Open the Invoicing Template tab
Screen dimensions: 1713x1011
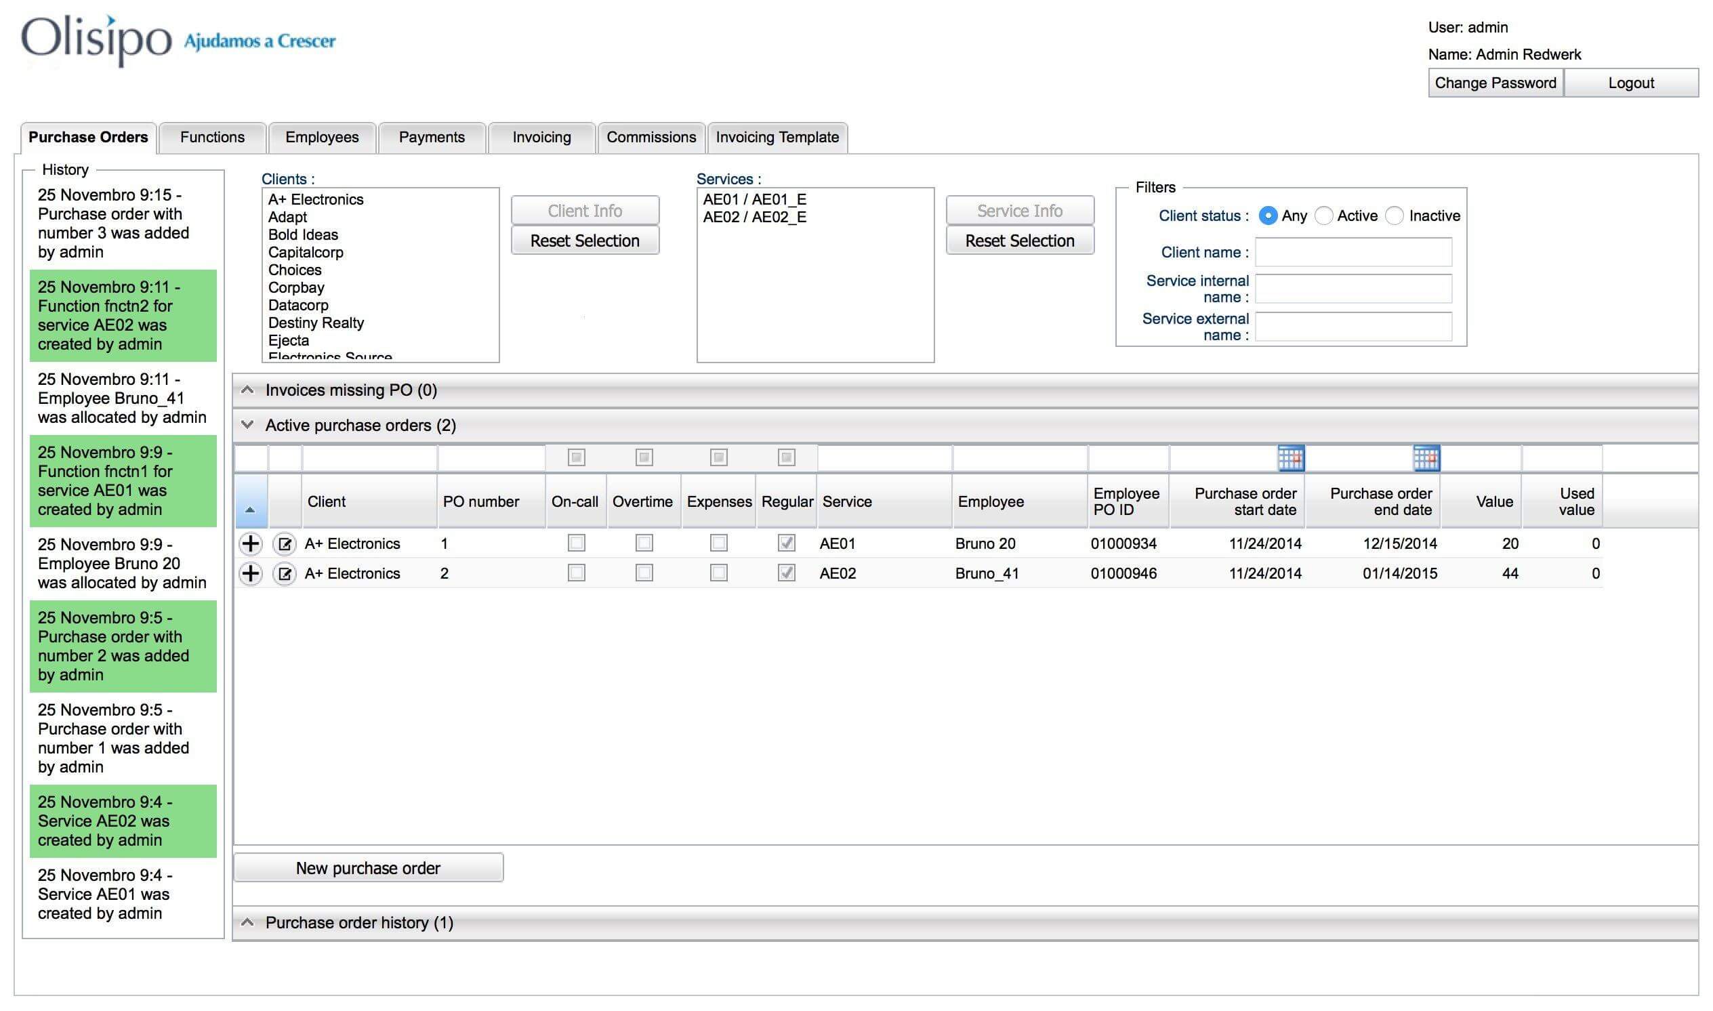pos(777,138)
